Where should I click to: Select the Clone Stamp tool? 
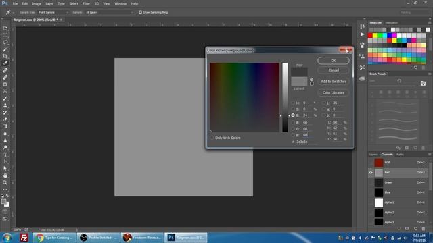point(5,105)
